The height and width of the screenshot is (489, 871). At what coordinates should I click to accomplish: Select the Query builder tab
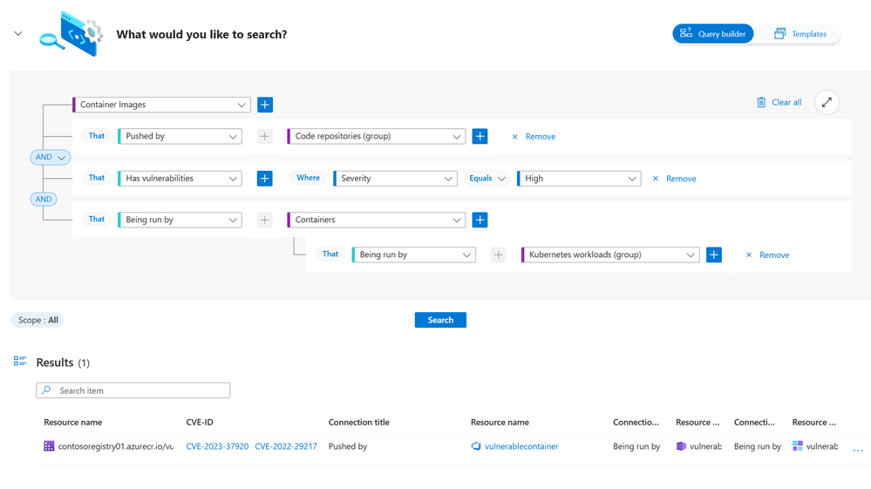[712, 34]
